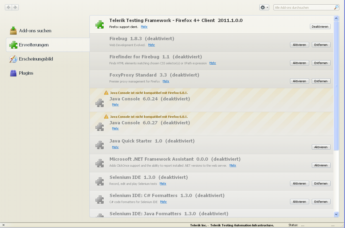Open the 'Add-ons suchen' category
The height and width of the screenshot is (228, 345).
(x=48, y=31)
